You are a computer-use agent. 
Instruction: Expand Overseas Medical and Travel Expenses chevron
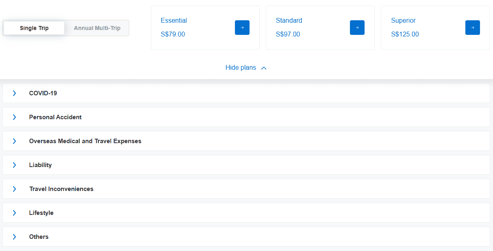pos(15,141)
